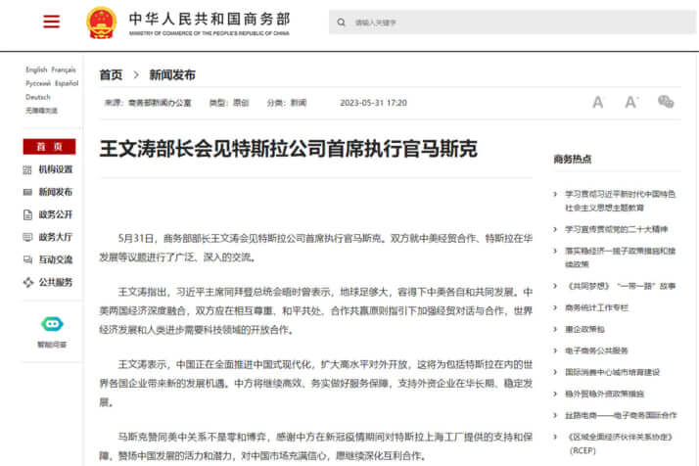
Task: Switch language to English
Action: (x=36, y=70)
